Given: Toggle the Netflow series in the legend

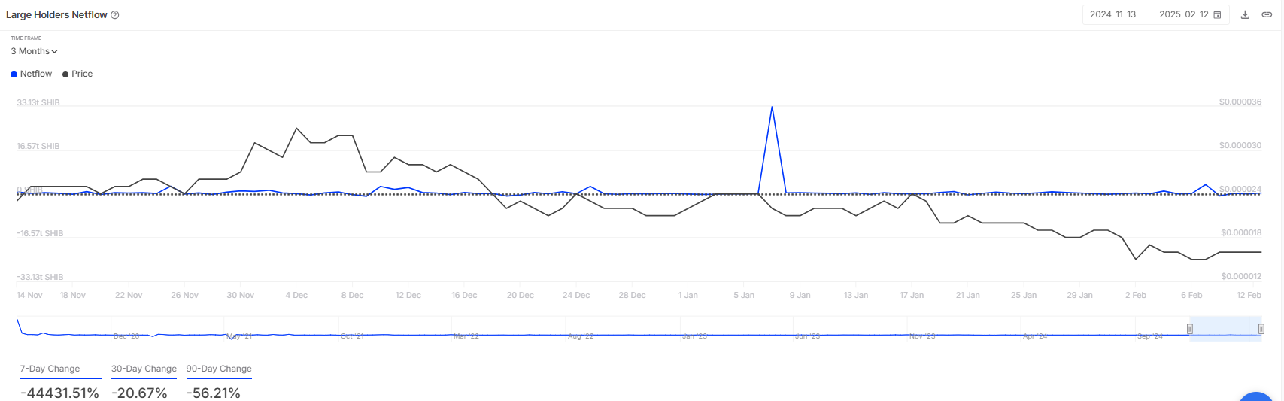Looking at the screenshot, I should pos(31,74).
